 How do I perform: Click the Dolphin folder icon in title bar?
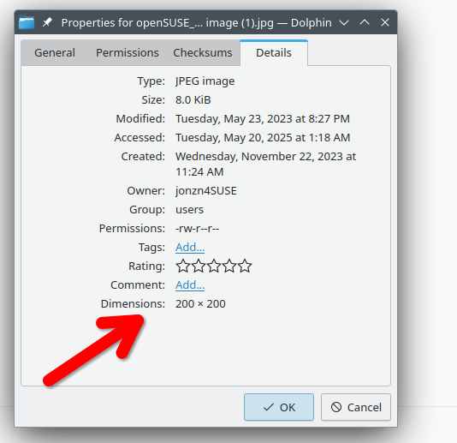(x=27, y=22)
